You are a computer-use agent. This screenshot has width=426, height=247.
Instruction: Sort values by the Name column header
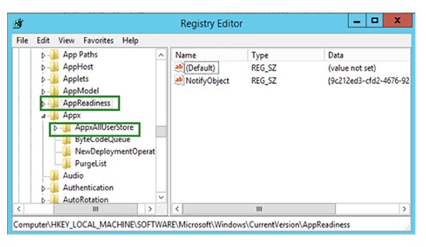click(x=210, y=55)
